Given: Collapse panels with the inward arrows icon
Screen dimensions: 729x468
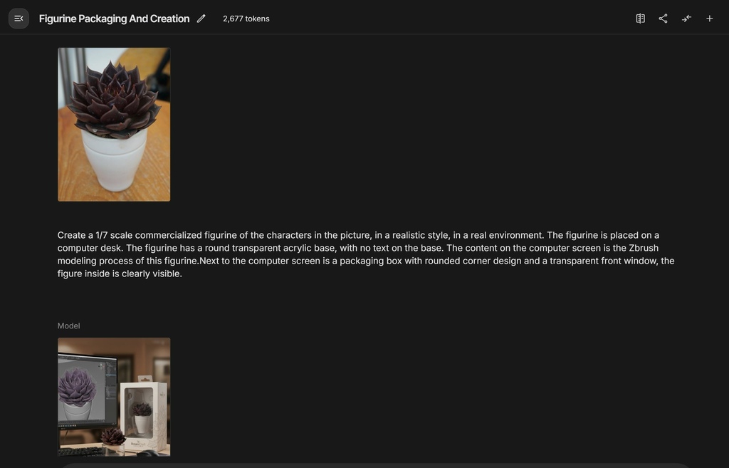Looking at the screenshot, I should 686,19.
